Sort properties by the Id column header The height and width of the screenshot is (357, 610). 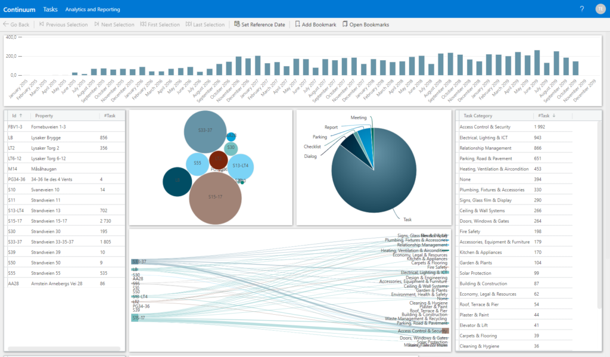14,116
